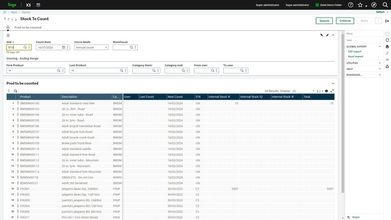391x220 pixels.
Task: Open Last Product lookup magnifier
Action: point(121,70)
